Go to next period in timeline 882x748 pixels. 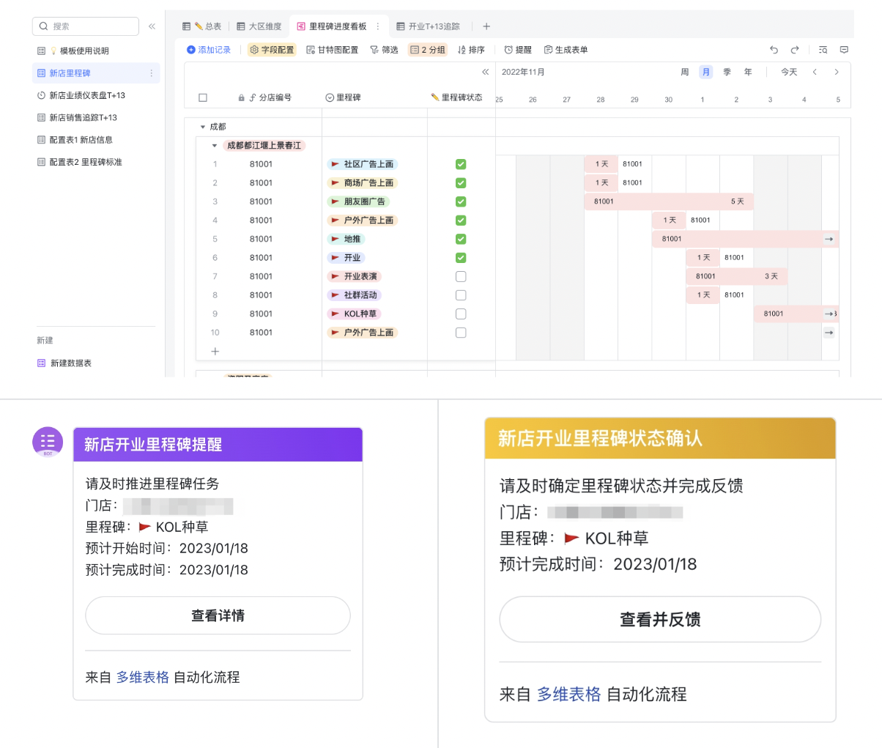pos(837,72)
